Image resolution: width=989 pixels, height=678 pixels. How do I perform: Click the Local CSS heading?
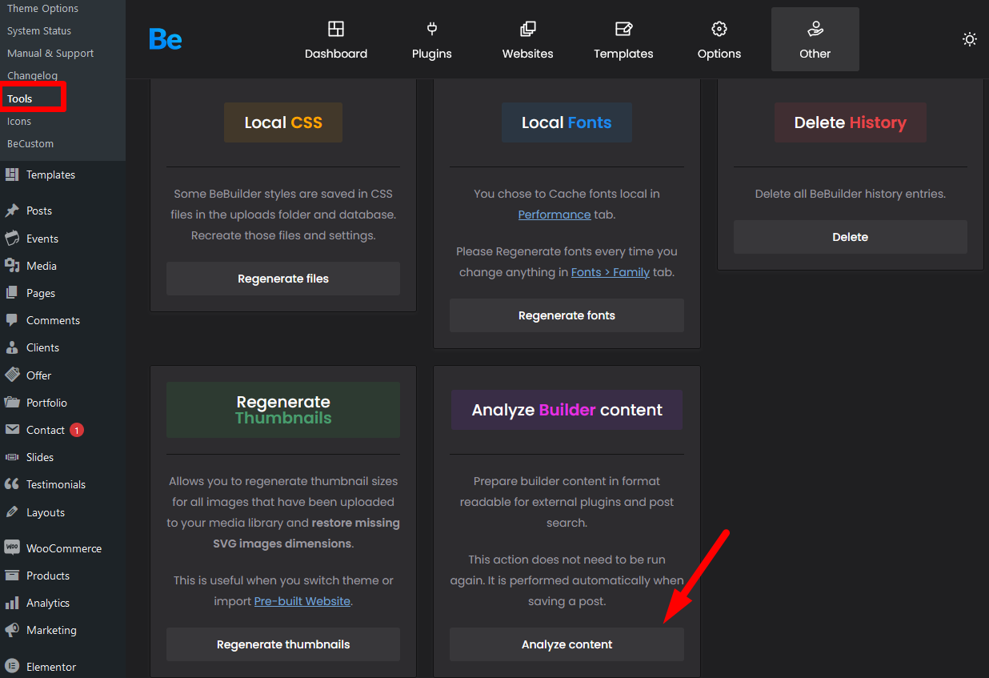pos(283,122)
